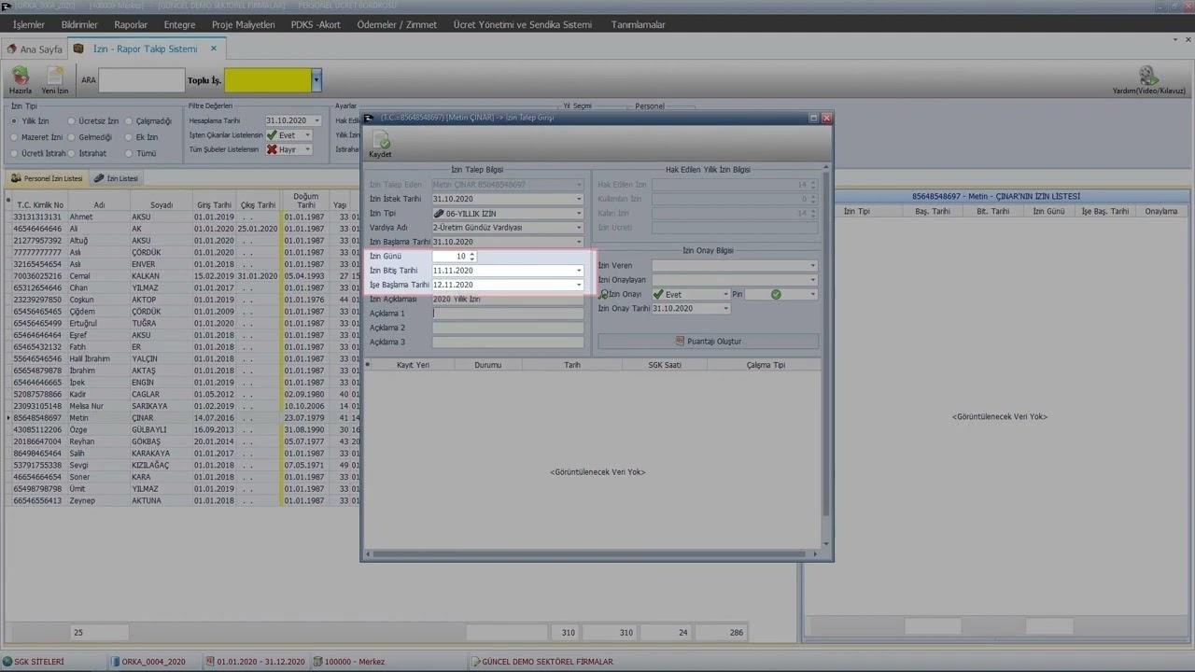The width and height of the screenshot is (1195, 672).
Task: Select the Ücretli İstirah radio button
Action: [15, 153]
